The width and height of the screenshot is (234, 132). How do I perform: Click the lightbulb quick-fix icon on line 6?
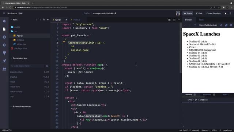[x=64, y=42]
